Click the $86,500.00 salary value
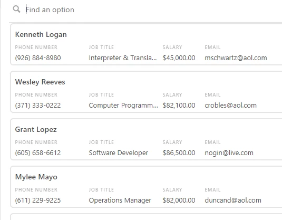 click(x=179, y=153)
